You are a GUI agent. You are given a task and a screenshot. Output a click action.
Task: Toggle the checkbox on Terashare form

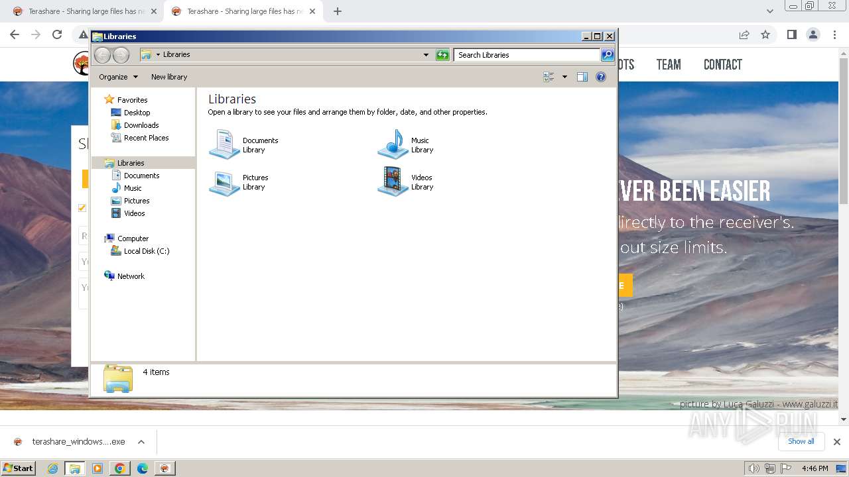(82, 208)
